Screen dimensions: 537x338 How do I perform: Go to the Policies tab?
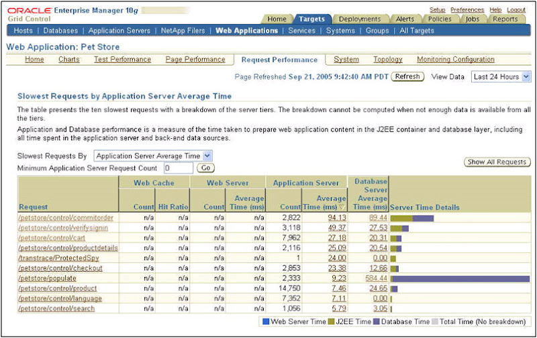coord(440,19)
